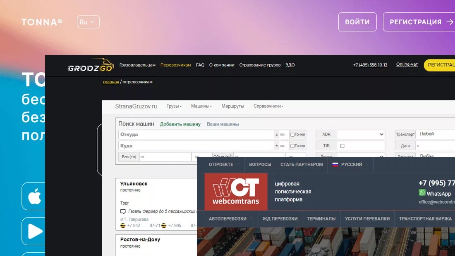
Task: Check the Точно box next to Куда
Action: coord(292,146)
